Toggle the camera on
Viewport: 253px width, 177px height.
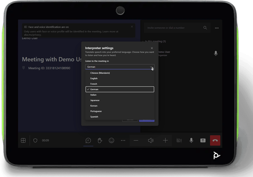tap(179, 140)
